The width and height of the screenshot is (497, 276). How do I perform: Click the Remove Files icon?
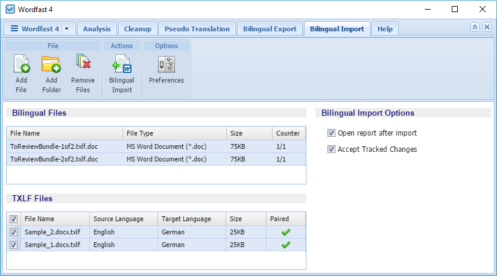(x=83, y=61)
